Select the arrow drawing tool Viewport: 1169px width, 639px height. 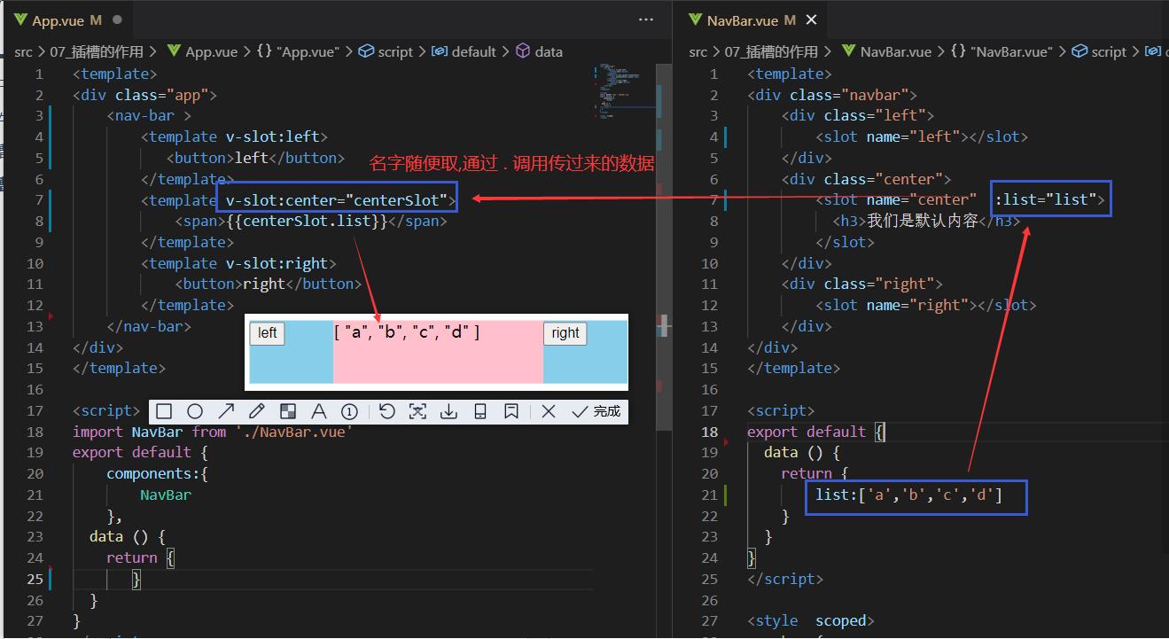[x=226, y=411]
